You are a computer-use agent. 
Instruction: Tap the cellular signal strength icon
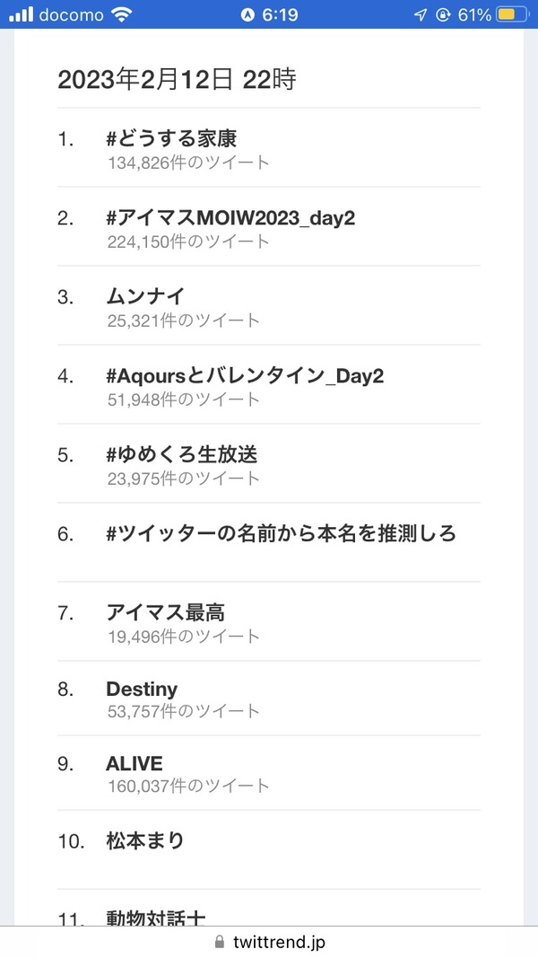(x=21, y=14)
